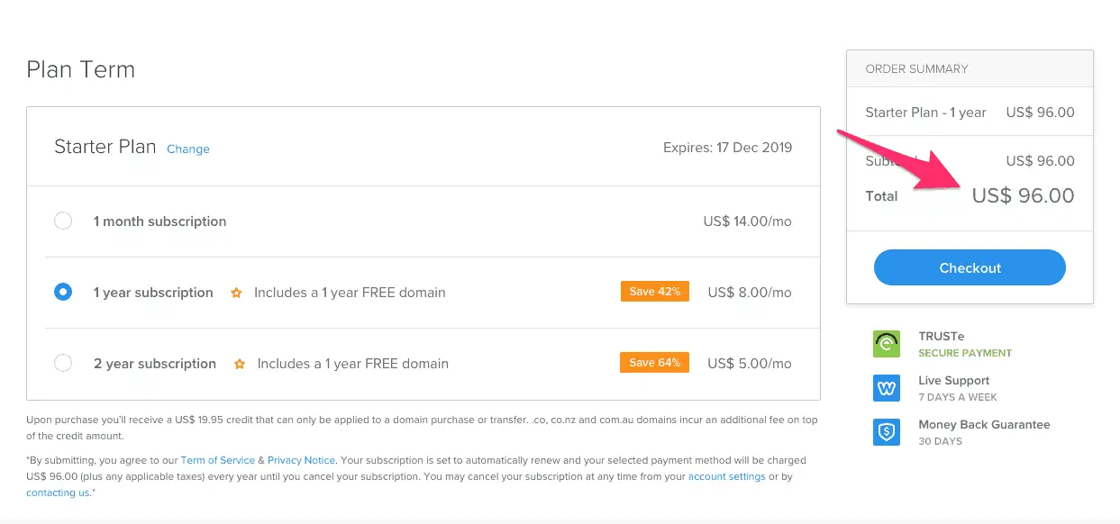Click the Weebly Live Support icon
Screen dimensions: 1120x524
(887, 388)
